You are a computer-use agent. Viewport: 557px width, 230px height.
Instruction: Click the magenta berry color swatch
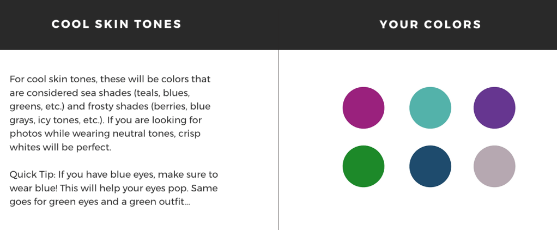(363, 108)
